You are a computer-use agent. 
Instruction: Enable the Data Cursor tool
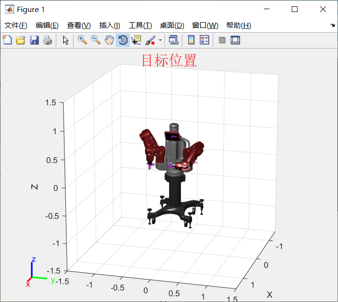coord(136,40)
